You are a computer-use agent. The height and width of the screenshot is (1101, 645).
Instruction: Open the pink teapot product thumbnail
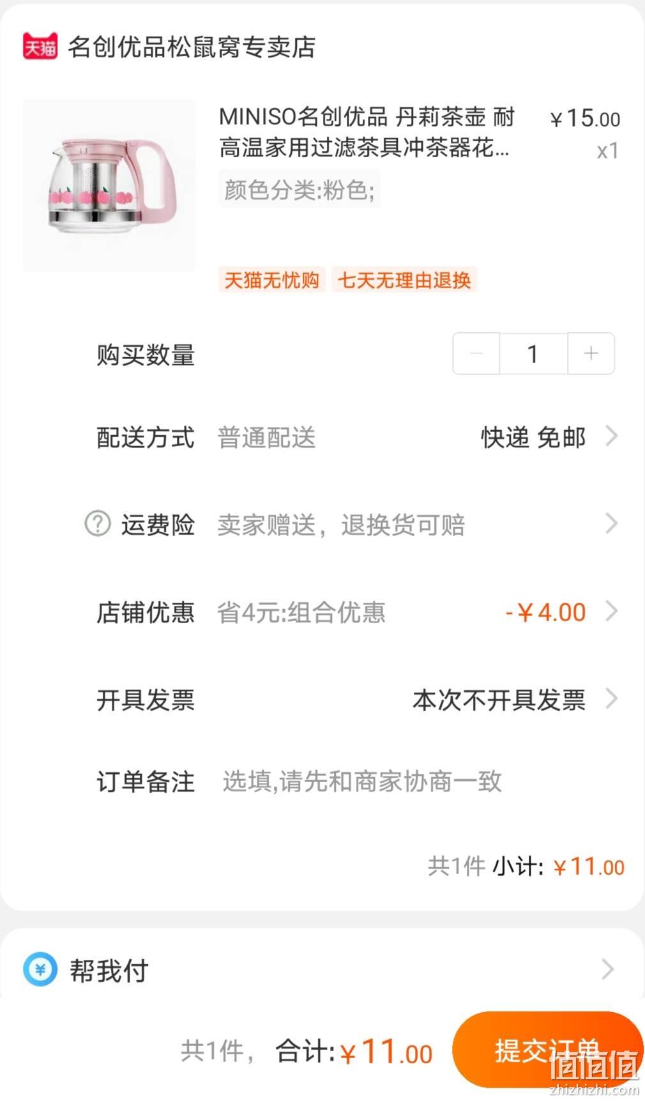(110, 185)
